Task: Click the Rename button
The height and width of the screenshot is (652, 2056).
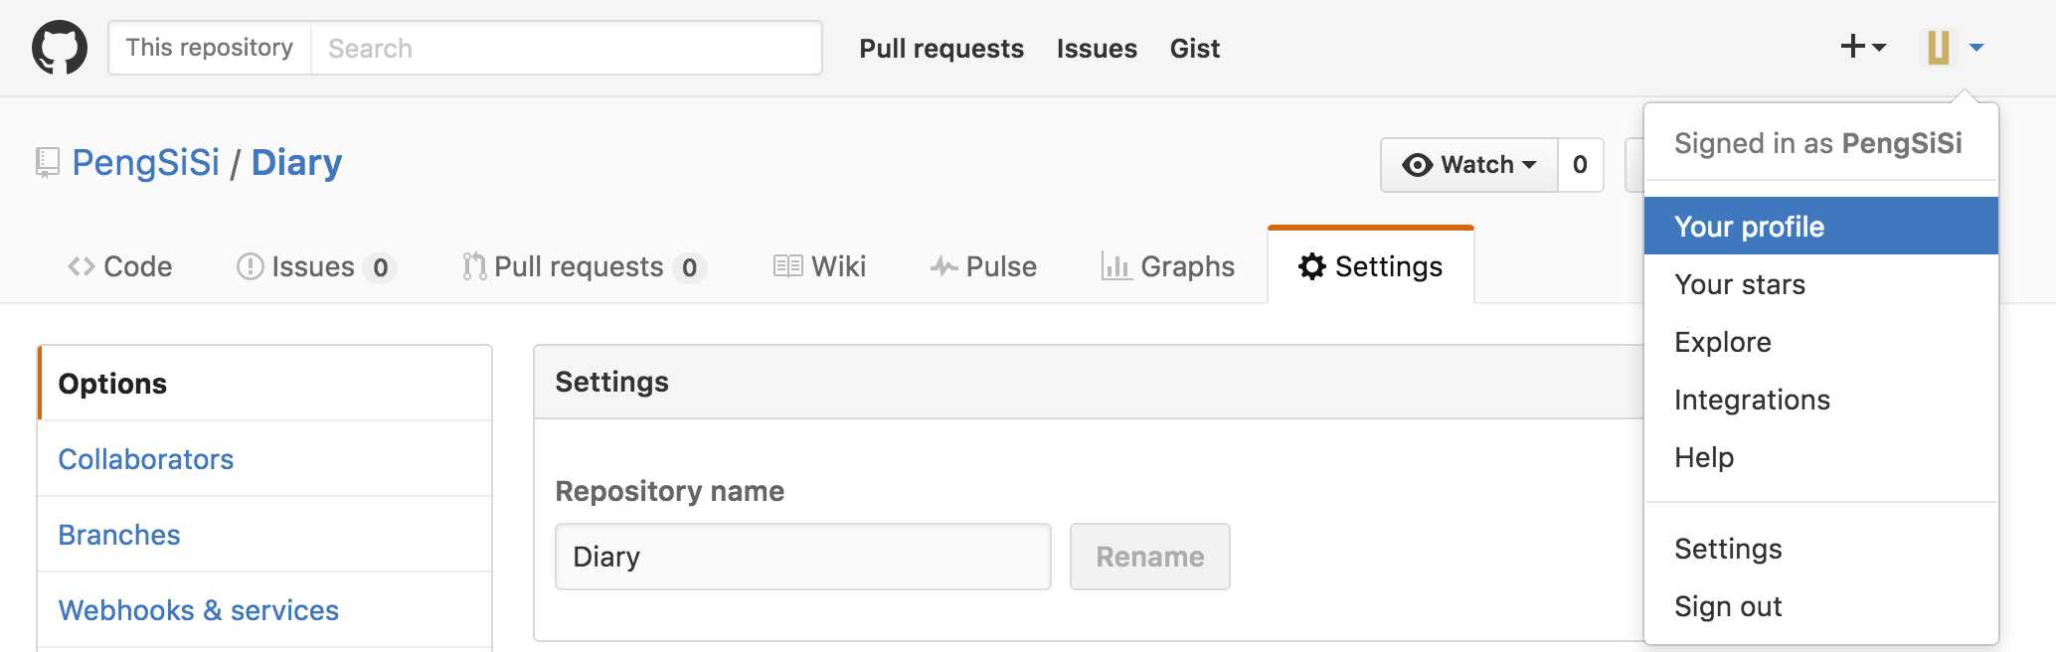Action: pos(1150,557)
